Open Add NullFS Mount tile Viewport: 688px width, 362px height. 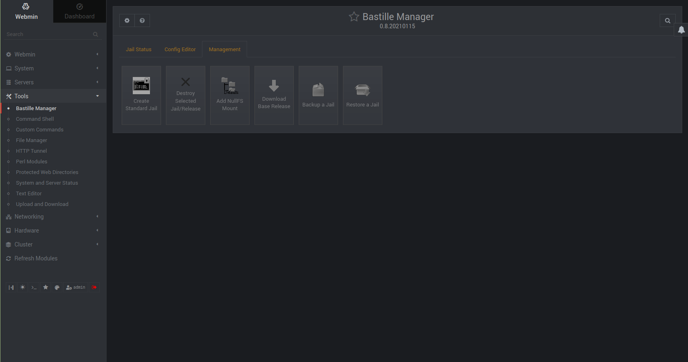coord(230,95)
